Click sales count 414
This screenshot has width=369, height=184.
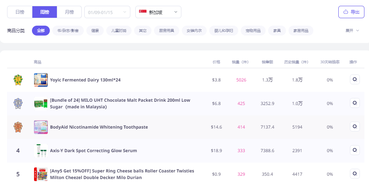click(x=241, y=127)
